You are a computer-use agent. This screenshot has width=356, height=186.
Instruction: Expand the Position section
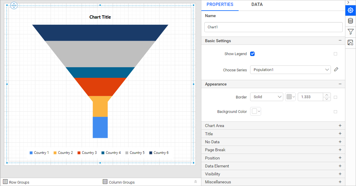click(340, 158)
